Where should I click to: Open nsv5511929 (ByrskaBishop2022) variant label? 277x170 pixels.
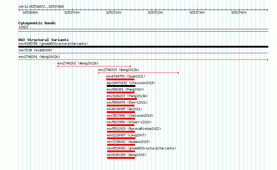point(134,129)
